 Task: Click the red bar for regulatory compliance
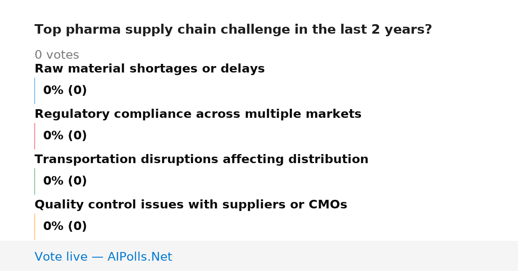35,136
